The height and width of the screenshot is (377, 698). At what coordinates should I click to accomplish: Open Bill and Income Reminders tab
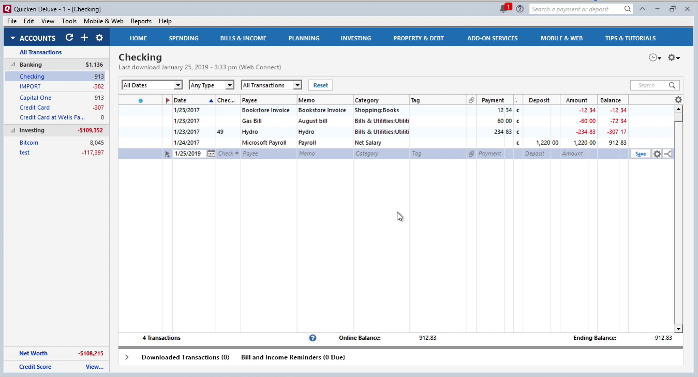[x=293, y=357]
